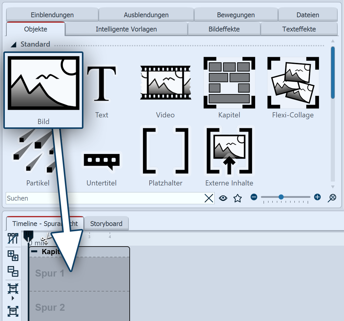Click the plus zoom-in button
344x321 pixels.
(x=317, y=197)
